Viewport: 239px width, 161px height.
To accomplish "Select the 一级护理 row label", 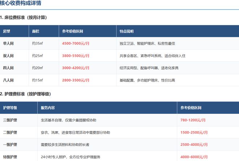I will (x=10, y=145).
